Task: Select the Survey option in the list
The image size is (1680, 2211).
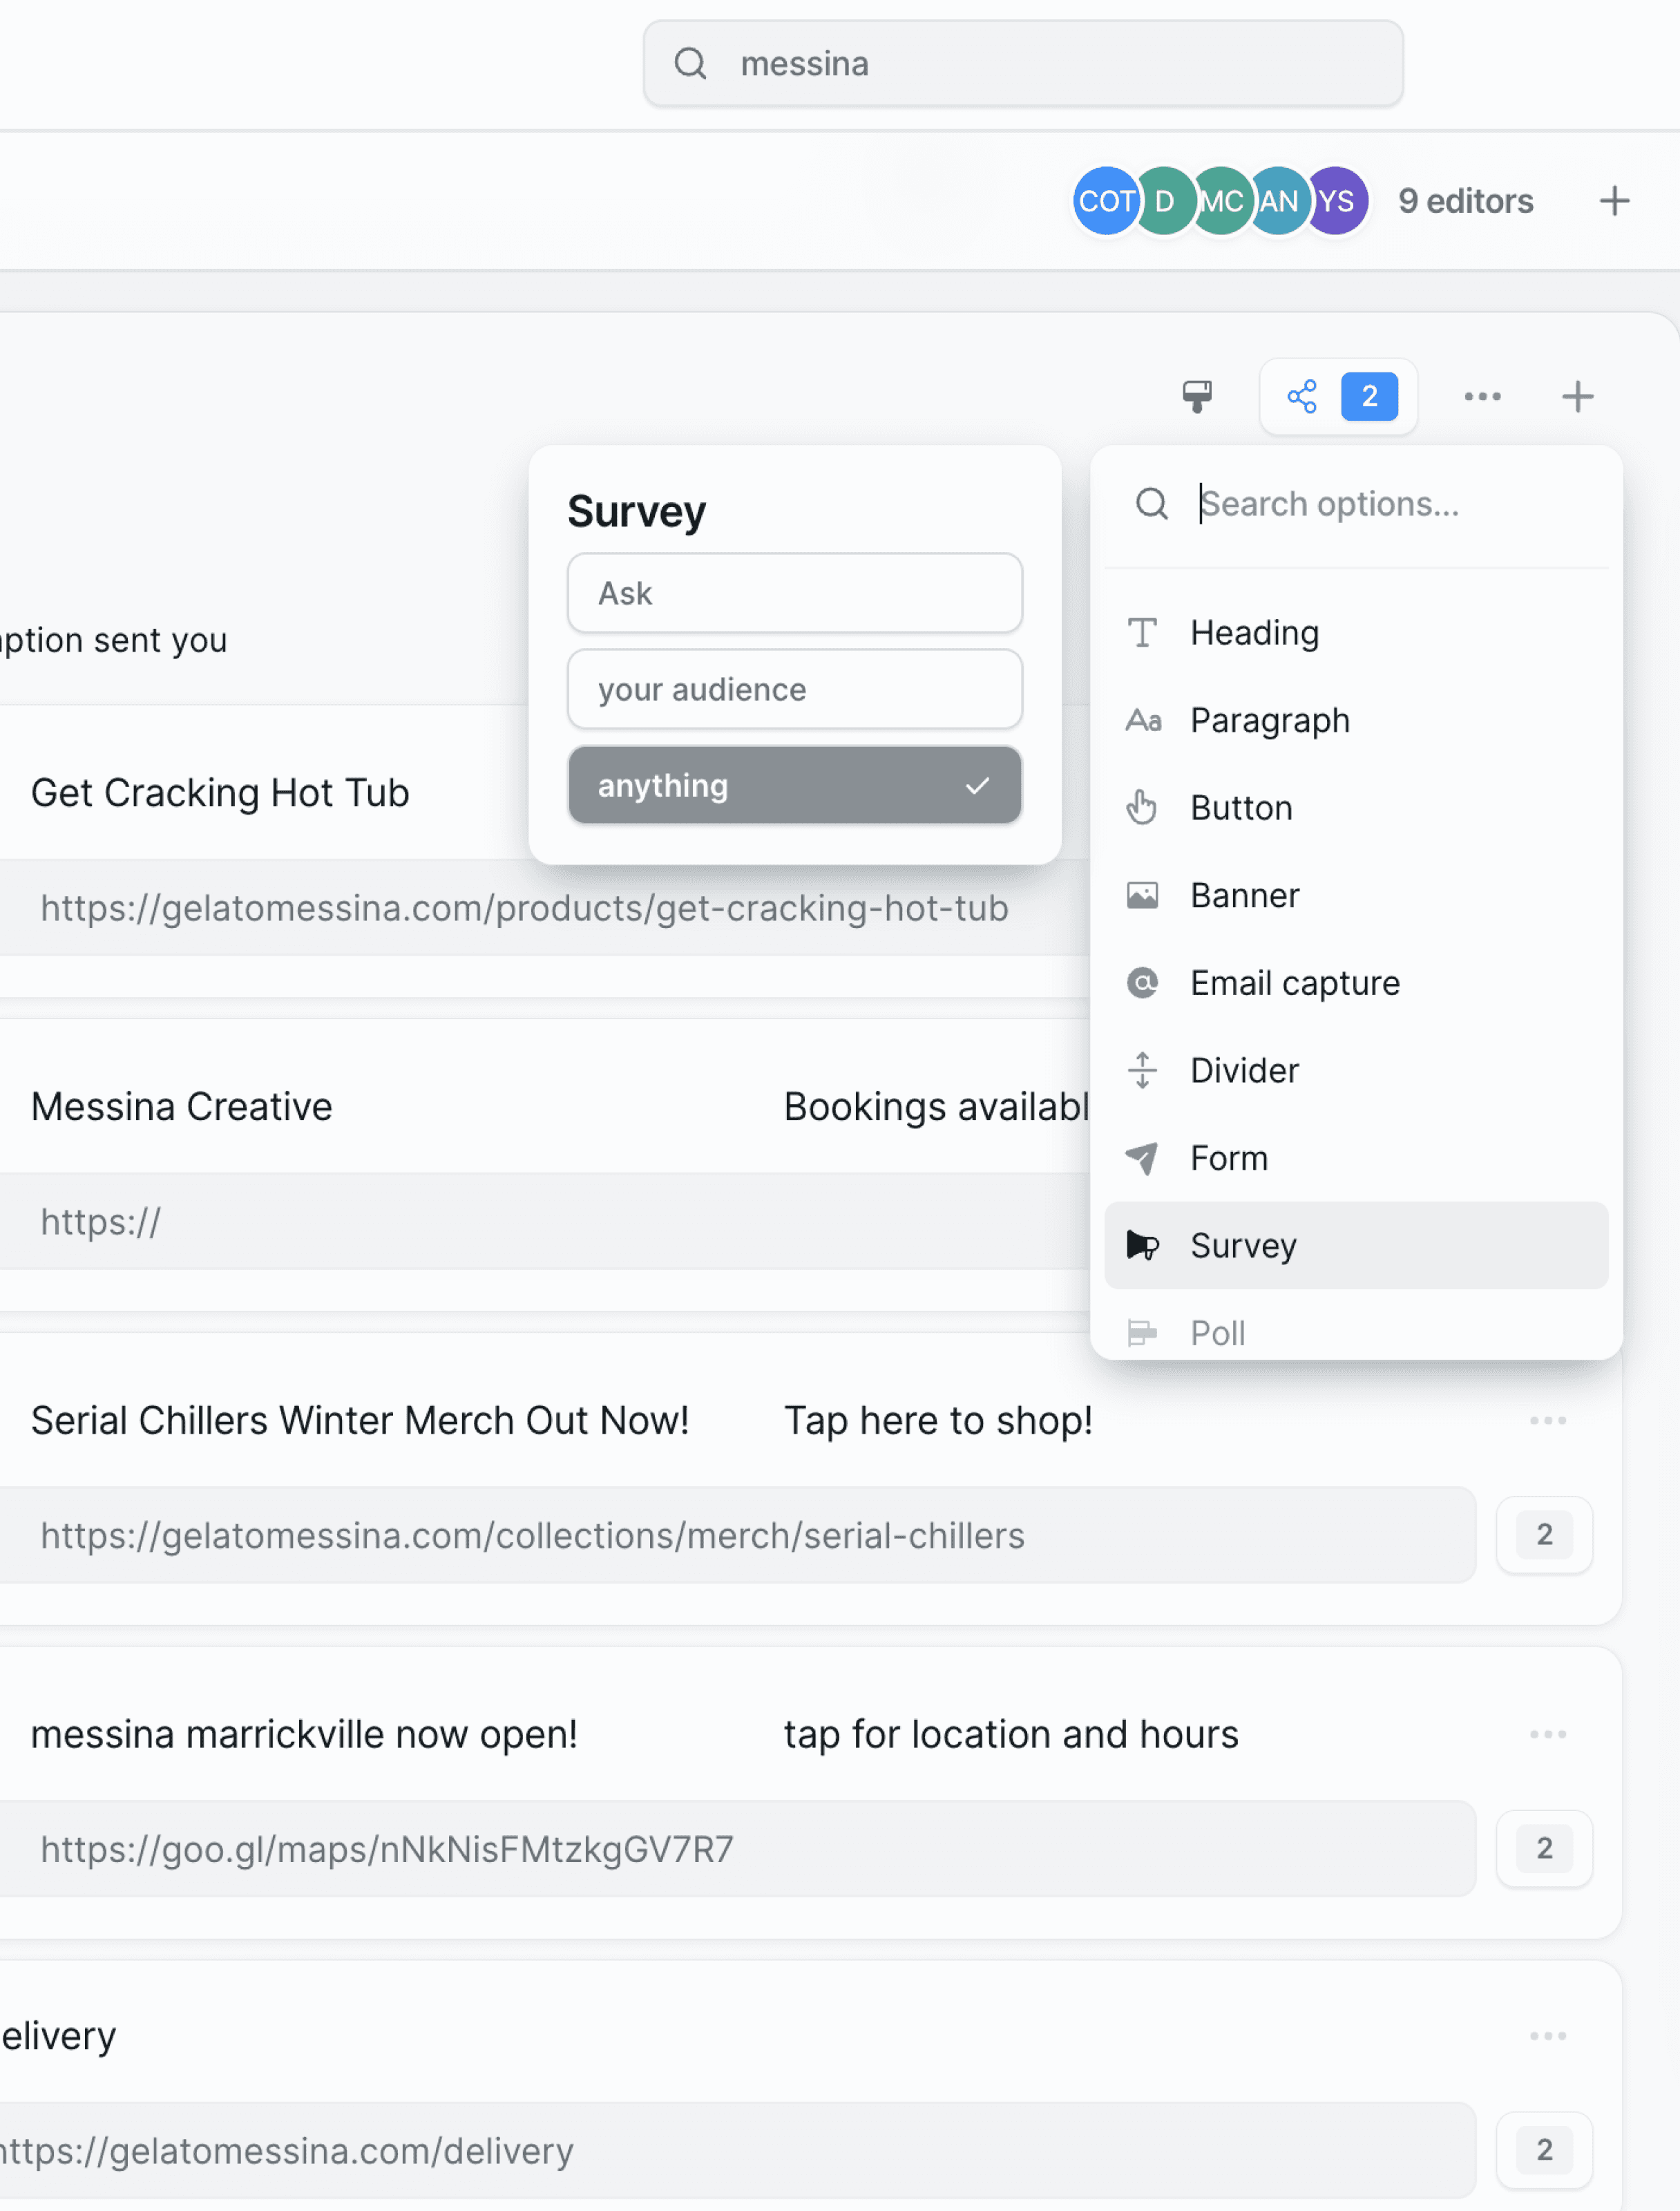Action: (1243, 1245)
